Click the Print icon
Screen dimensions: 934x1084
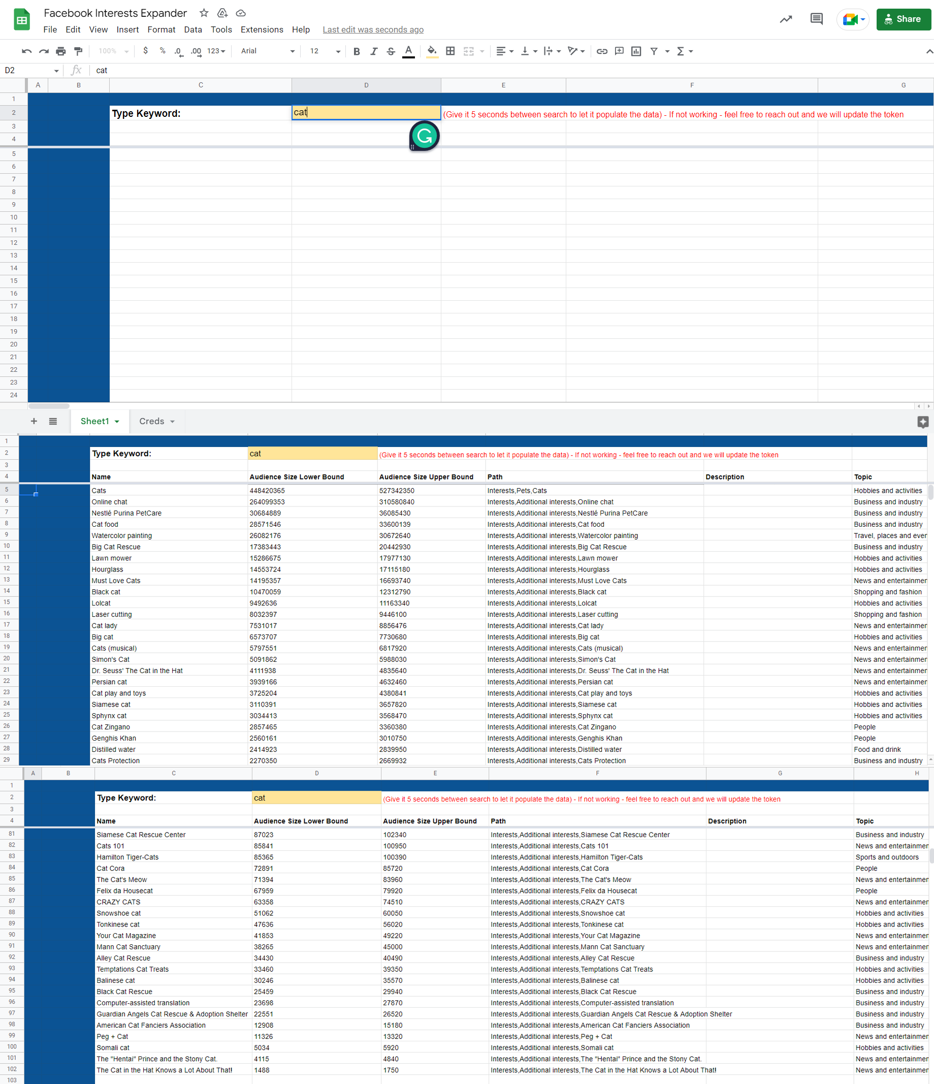tap(60, 51)
